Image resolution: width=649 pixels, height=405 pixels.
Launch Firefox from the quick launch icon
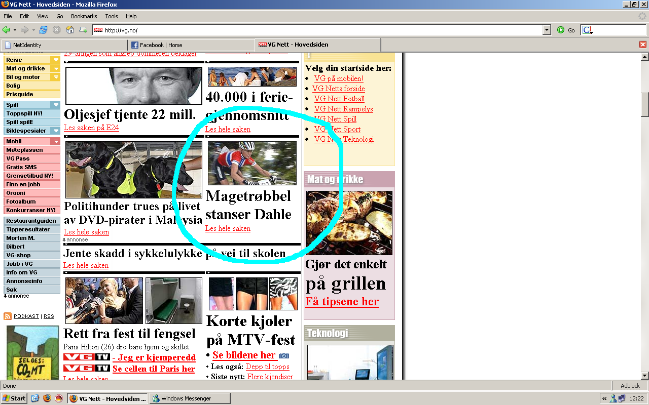(47, 398)
